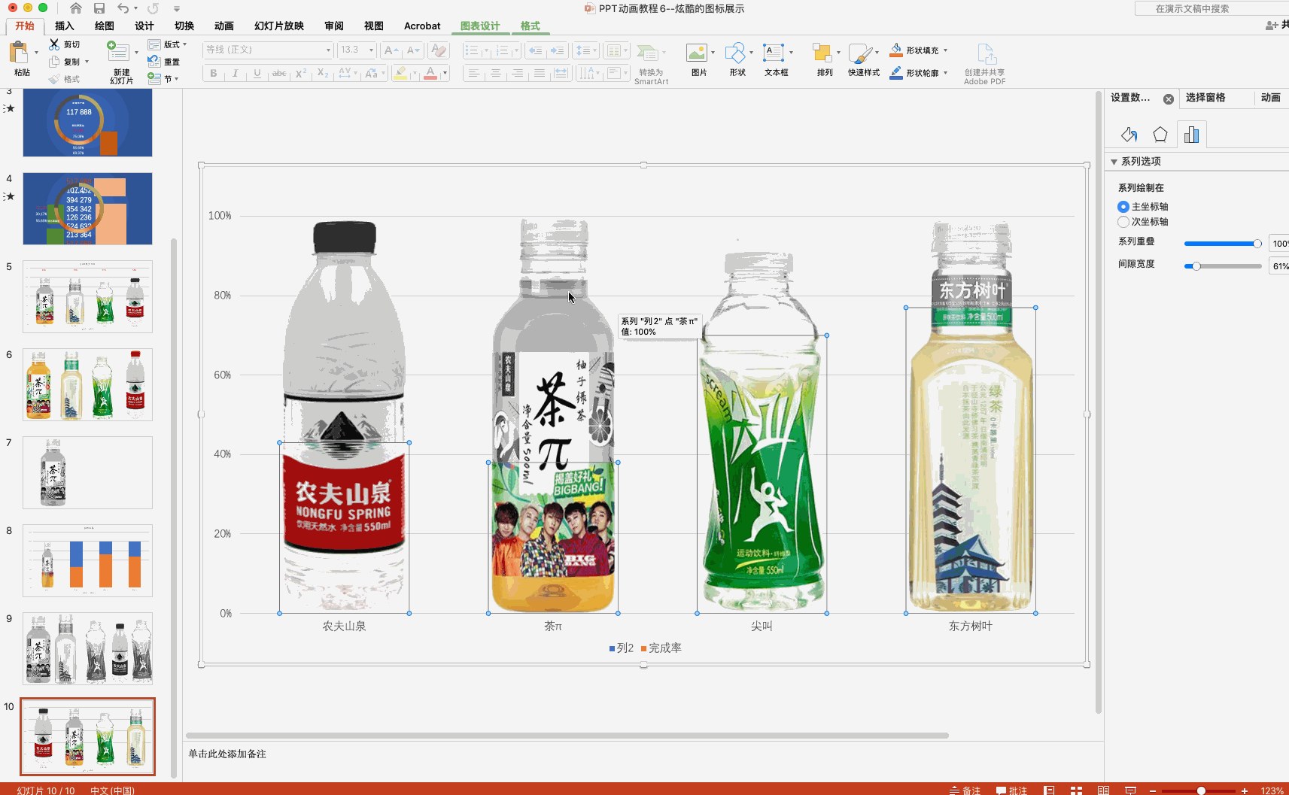Switch to the 动画 pane tab on the right

[1271, 98]
